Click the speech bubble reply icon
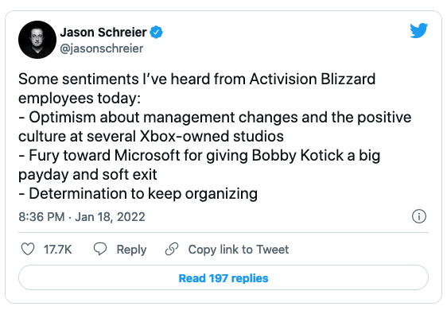 click(100, 249)
